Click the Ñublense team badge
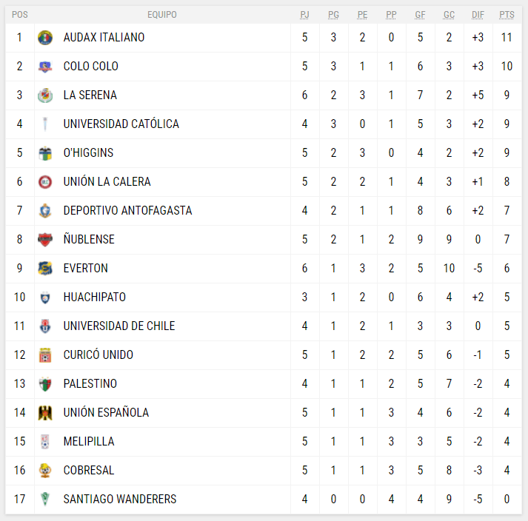The width and height of the screenshot is (528, 521). [45, 239]
